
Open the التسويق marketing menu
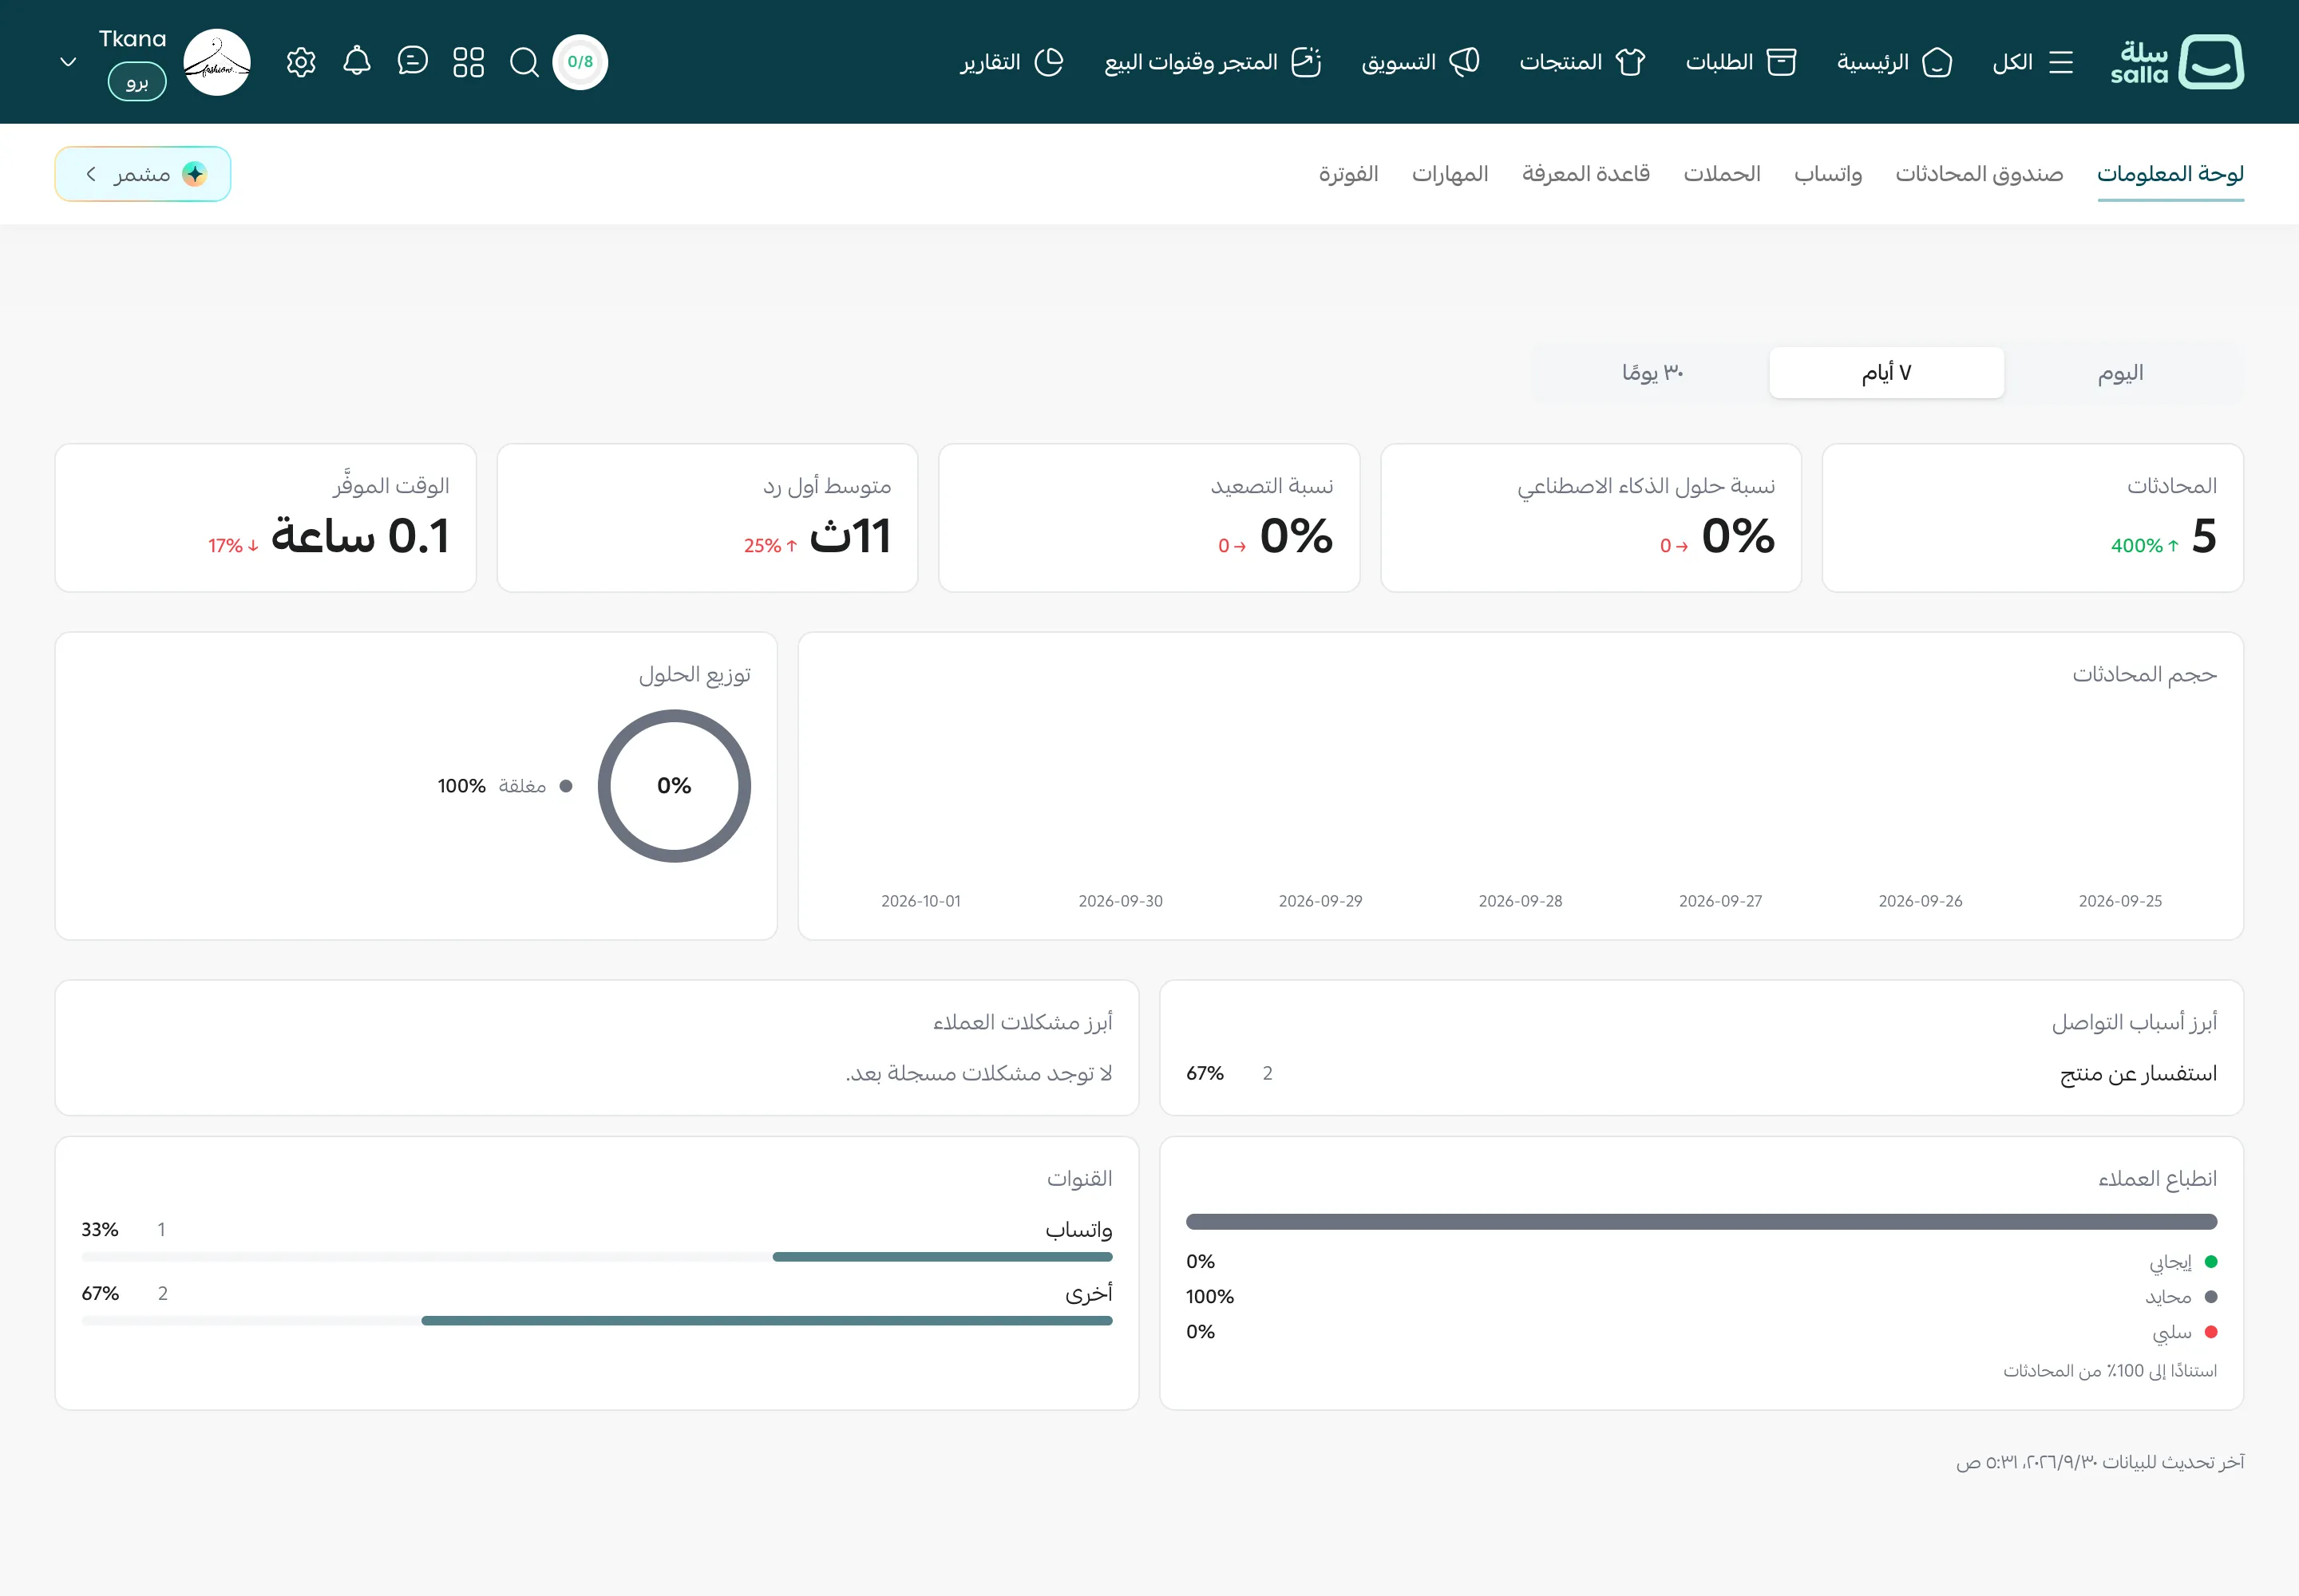(1421, 62)
